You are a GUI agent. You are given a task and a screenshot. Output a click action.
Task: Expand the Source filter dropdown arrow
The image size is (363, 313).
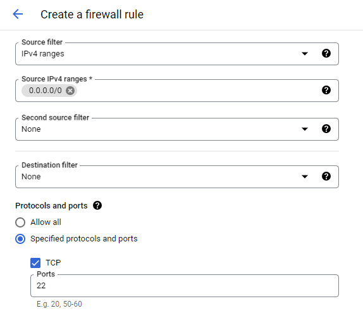(305, 54)
